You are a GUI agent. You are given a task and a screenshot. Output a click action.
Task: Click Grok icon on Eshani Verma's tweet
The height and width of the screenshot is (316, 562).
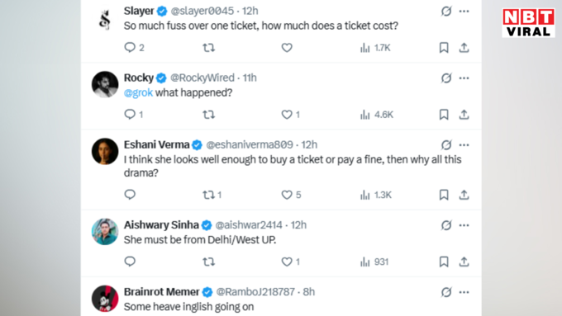(446, 145)
